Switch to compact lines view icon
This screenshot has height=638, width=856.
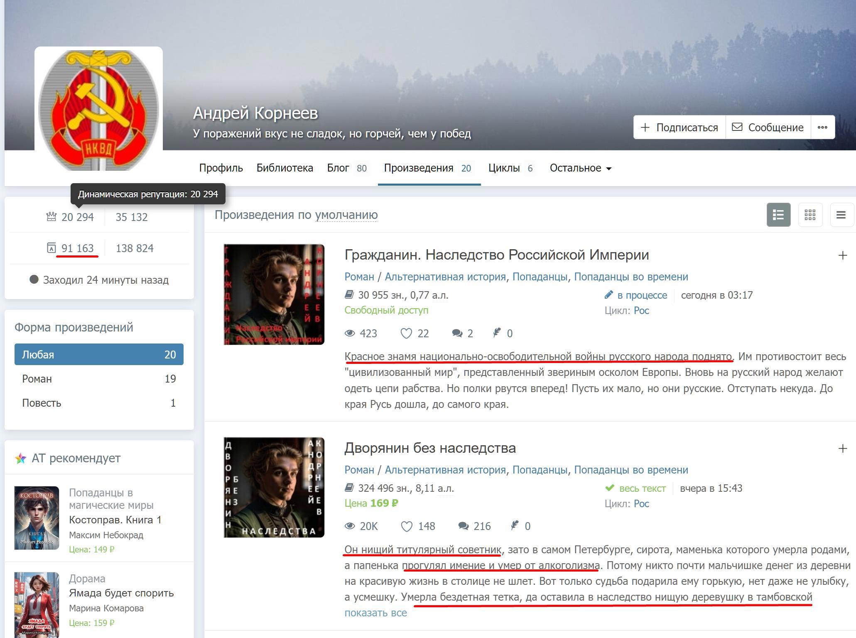pos(841,215)
